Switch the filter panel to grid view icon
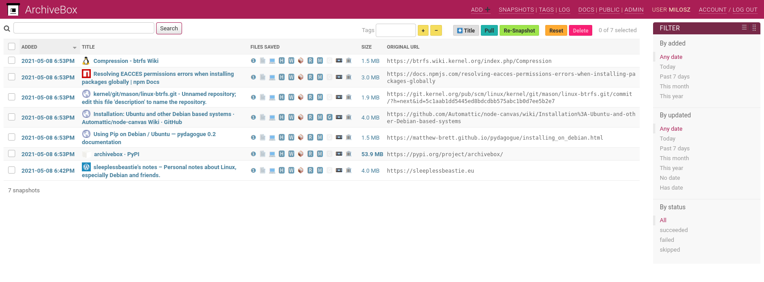764x282 pixels. click(754, 28)
